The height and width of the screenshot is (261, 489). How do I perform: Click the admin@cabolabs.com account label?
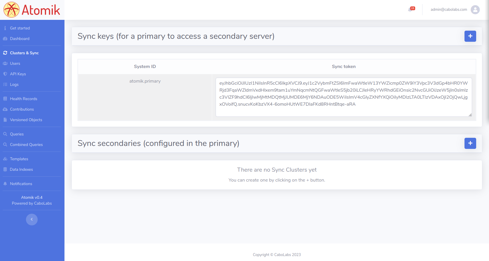click(x=448, y=10)
